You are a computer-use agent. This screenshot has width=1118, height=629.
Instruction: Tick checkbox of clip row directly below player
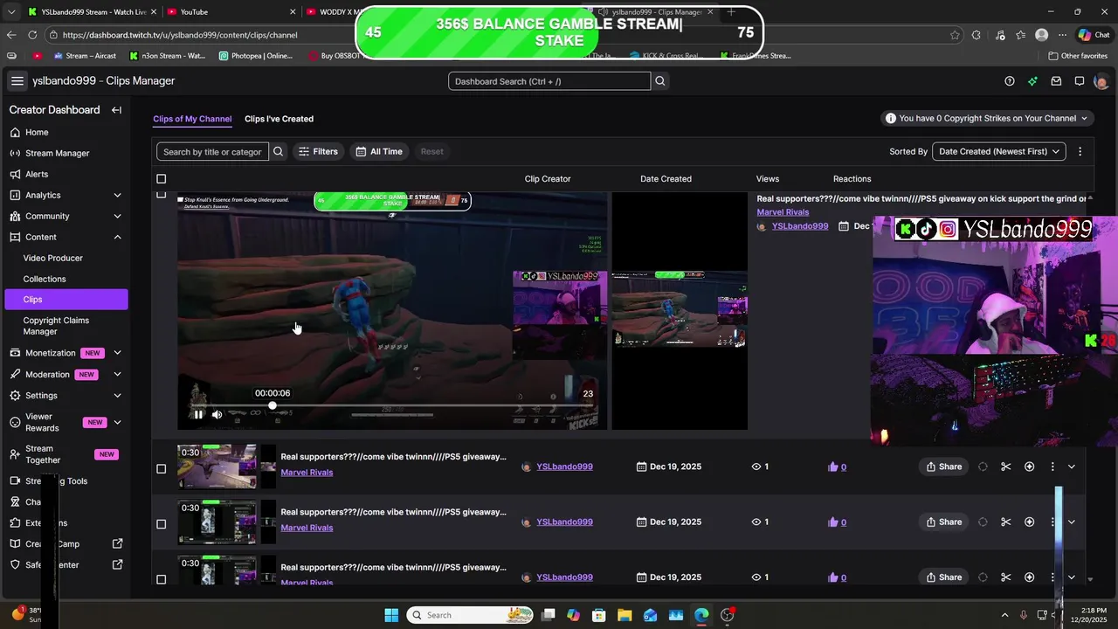point(161,469)
